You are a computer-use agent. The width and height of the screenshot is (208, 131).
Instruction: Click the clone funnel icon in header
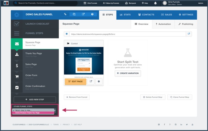click(x=74, y=14)
